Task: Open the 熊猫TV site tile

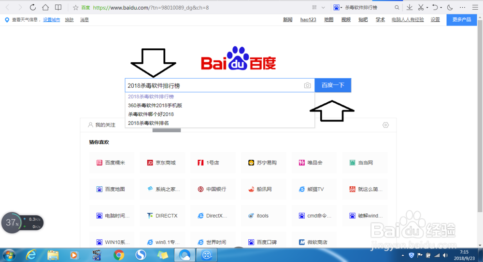Action: pos(314,189)
